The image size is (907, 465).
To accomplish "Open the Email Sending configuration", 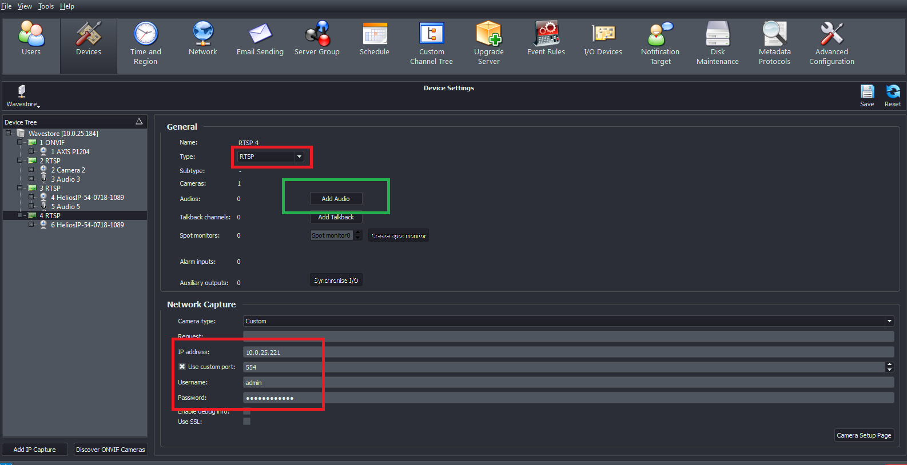I will [x=260, y=39].
